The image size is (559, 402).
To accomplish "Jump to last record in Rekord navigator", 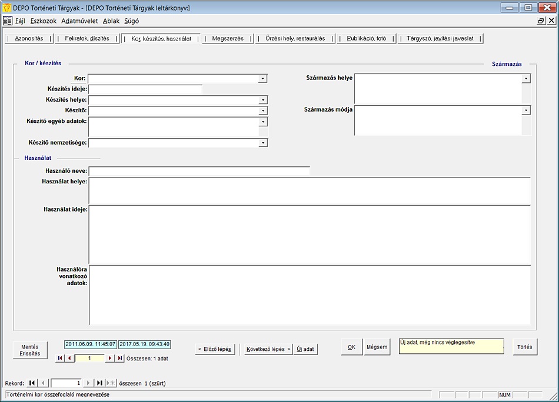I will [99, 383].
